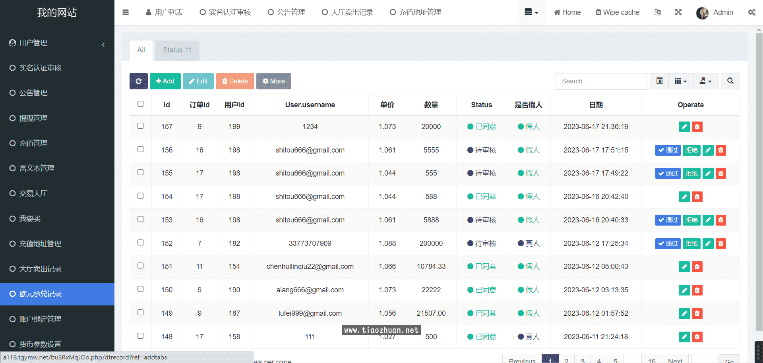Click the green Add button
This screenshot has height=363, width=763.
coord(165,81)
